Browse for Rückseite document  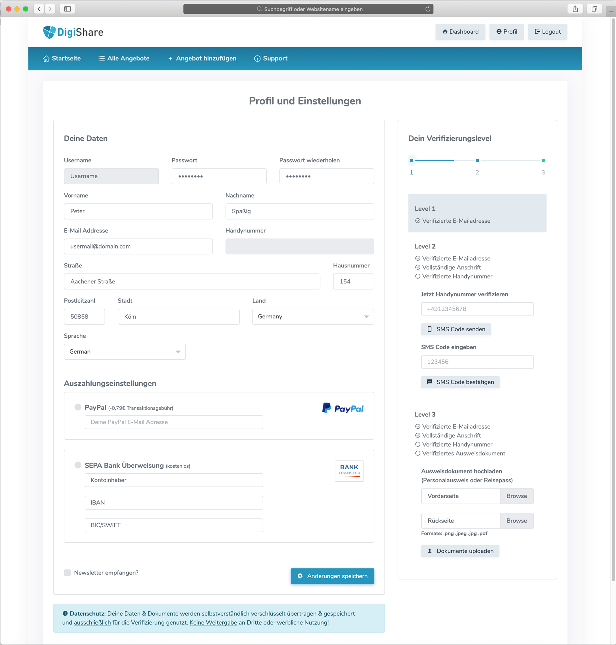coord(516,521)
